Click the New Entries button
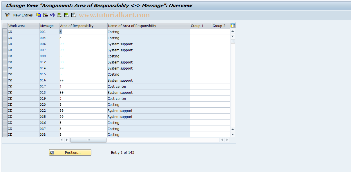351x172 pixels. [23, 15]
